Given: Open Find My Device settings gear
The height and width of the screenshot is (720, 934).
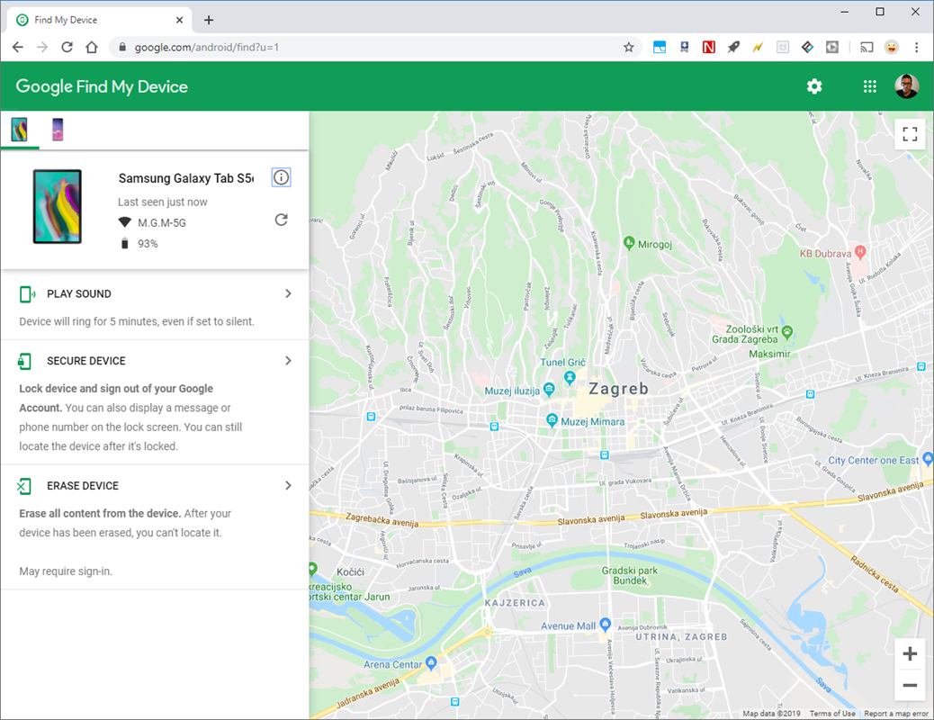Looking at the screenshot, I should tap(814, 86).
